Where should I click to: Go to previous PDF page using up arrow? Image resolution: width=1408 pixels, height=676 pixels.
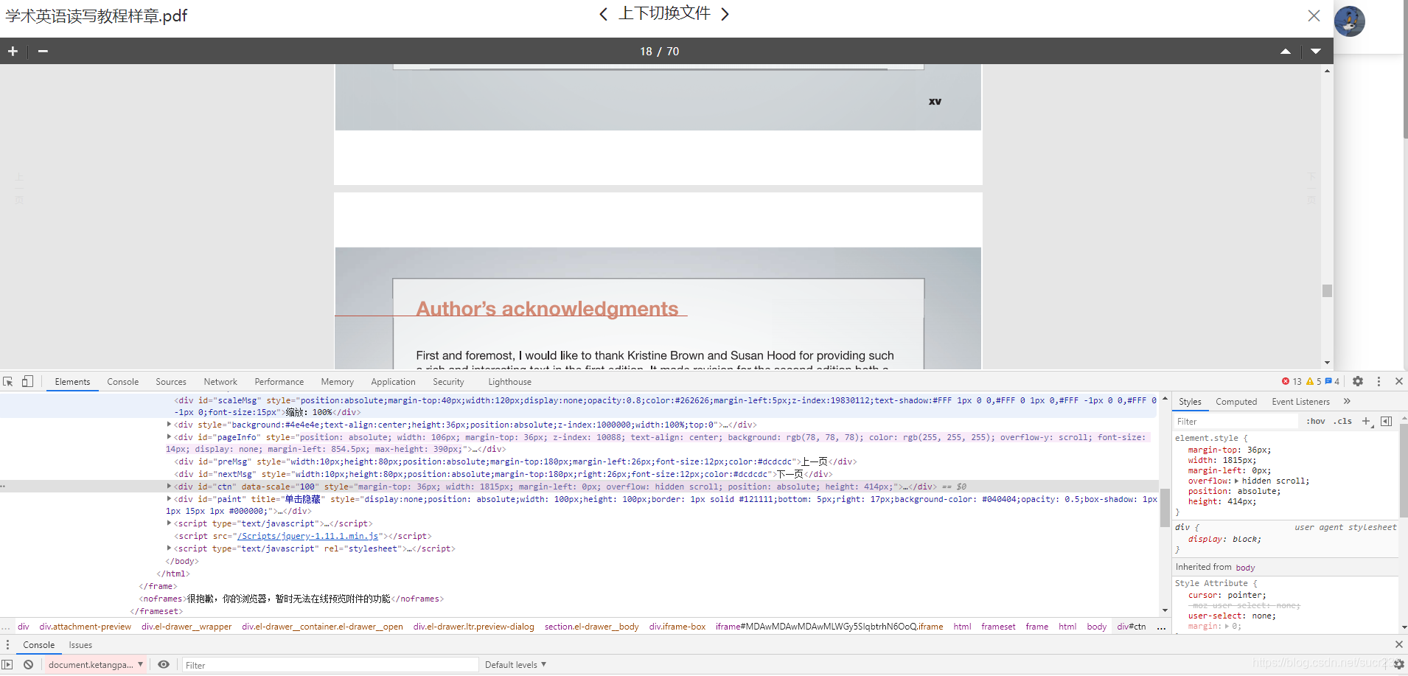pyautogui.click(x=1285, y=51)
